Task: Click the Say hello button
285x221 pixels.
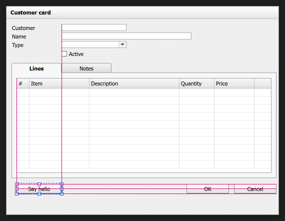Action: point(39,189)
